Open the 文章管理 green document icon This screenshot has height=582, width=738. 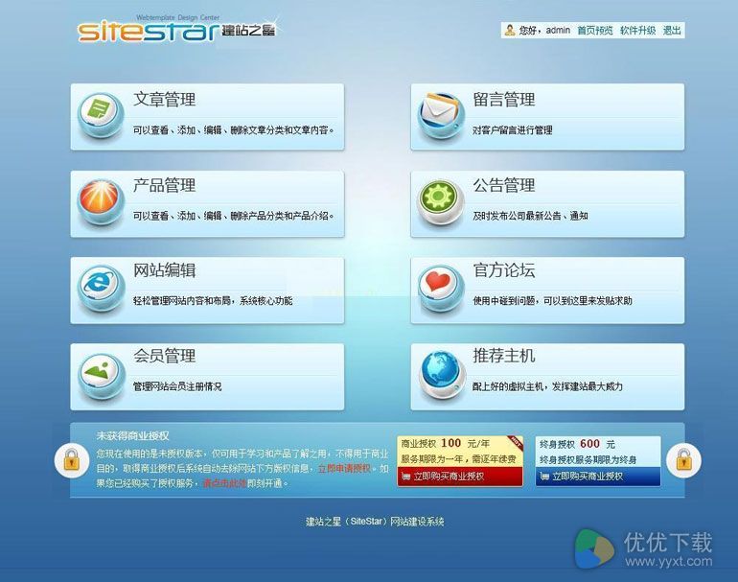click(101, 114)
